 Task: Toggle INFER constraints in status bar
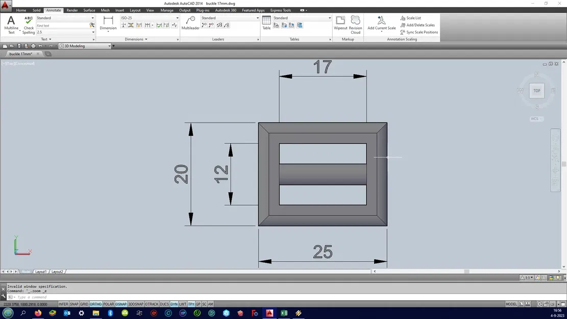pyautogui.click(x=63, y=304)
